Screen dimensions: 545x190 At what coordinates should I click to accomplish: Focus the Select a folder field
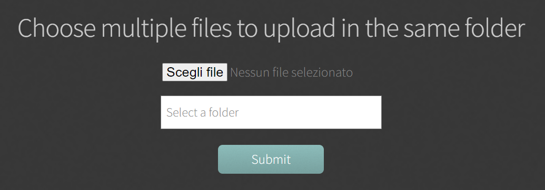click(271, 112)
